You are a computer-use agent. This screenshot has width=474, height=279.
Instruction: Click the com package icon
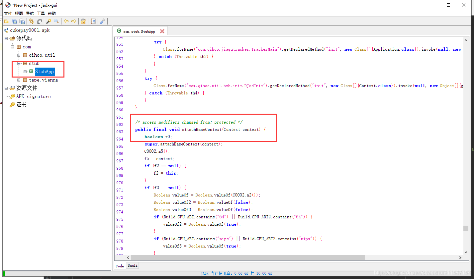[19, 47]
